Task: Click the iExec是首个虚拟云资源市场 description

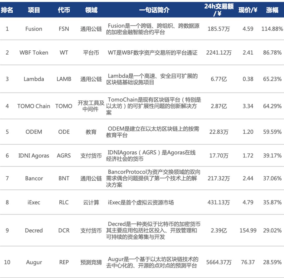Action: (141, 202)
